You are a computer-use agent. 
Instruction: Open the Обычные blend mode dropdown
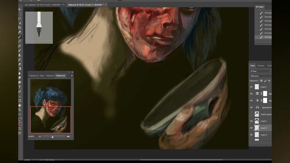[x=261, y=76]
